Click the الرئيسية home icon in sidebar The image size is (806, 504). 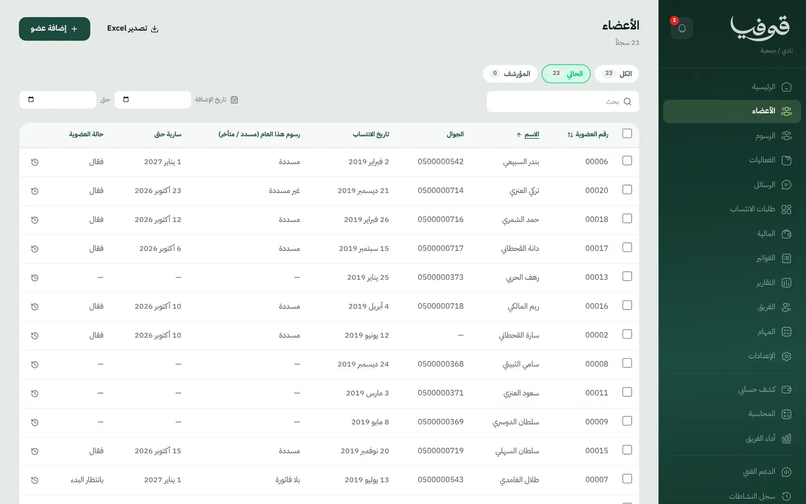pos(786,87)
